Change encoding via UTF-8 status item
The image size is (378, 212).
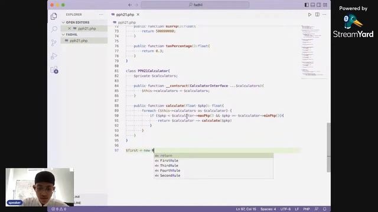[x=285, y=209]
